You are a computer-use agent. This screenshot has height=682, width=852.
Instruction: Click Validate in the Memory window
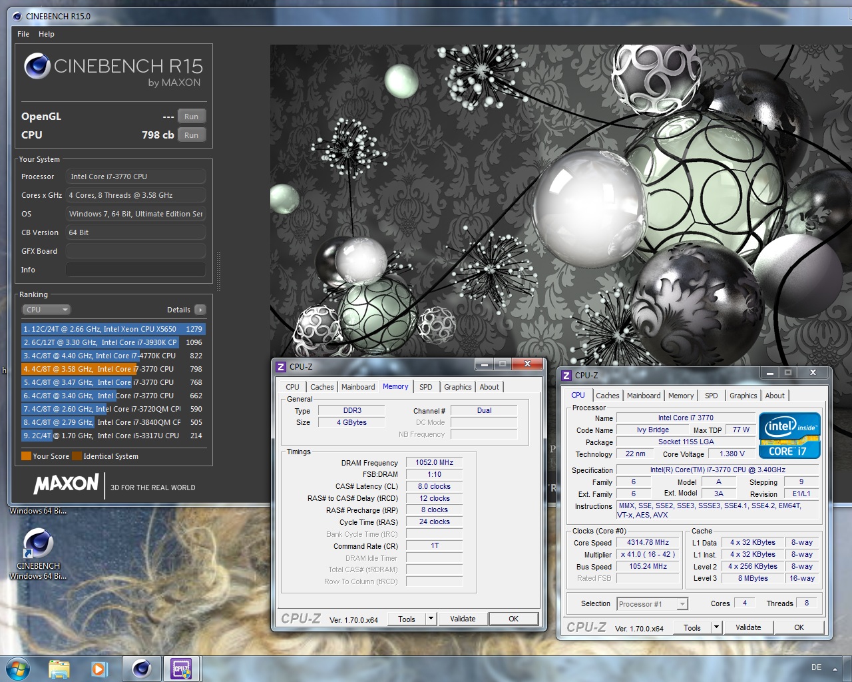click(x=463, y=619)
